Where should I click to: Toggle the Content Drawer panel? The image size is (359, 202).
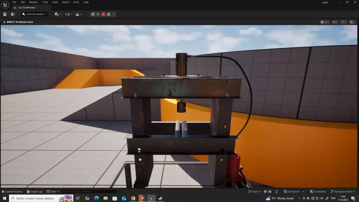[x=12, y=192]
